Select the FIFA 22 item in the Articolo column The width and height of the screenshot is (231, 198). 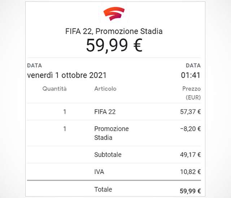tap(105, 112)
